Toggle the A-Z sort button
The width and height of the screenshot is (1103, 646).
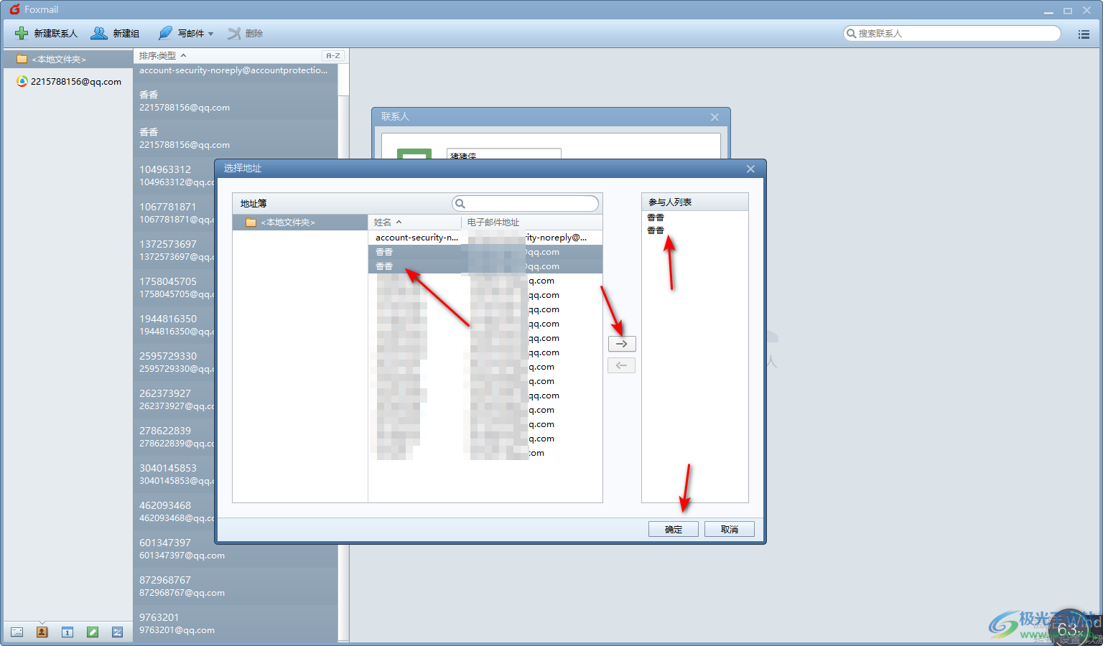coord(333,55)
